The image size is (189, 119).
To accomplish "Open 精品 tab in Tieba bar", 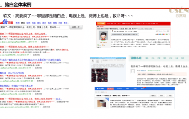I will 128,89.
